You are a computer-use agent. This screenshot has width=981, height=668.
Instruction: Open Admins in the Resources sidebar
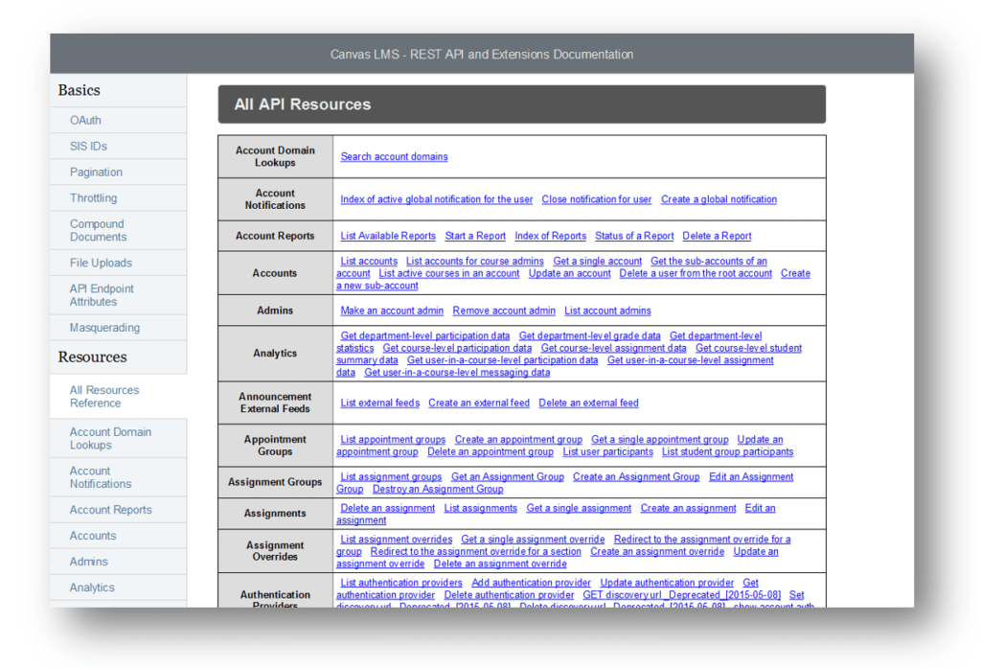pos(88,562)
